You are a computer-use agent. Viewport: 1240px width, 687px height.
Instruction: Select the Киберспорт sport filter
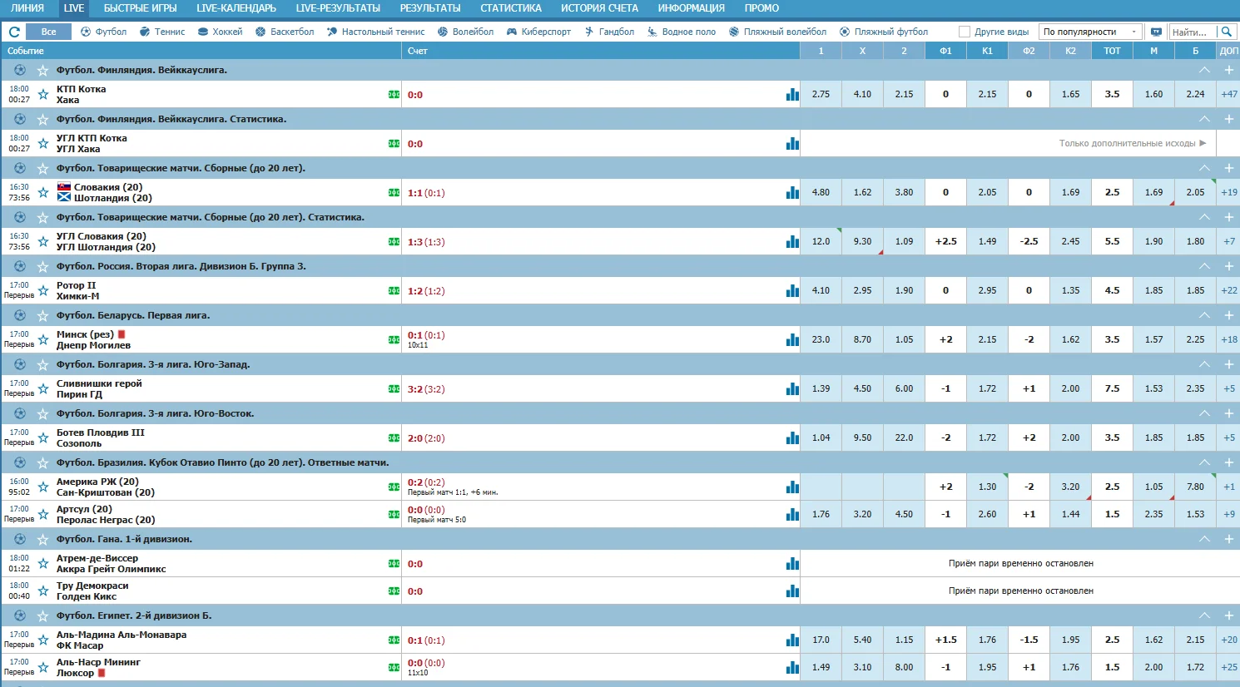tap(538, 32)
